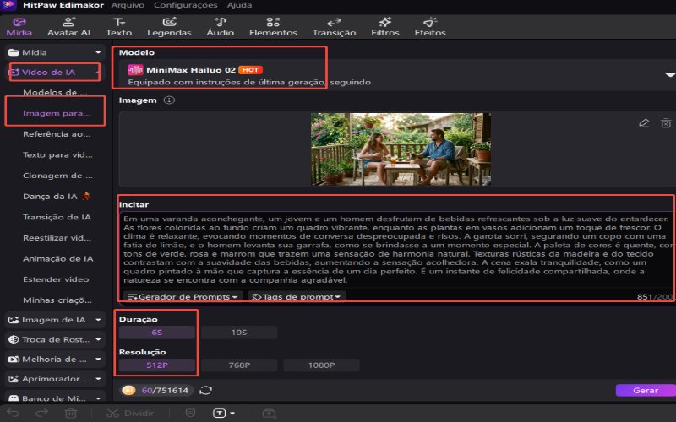Select the Transição tab

coord(334,27)
